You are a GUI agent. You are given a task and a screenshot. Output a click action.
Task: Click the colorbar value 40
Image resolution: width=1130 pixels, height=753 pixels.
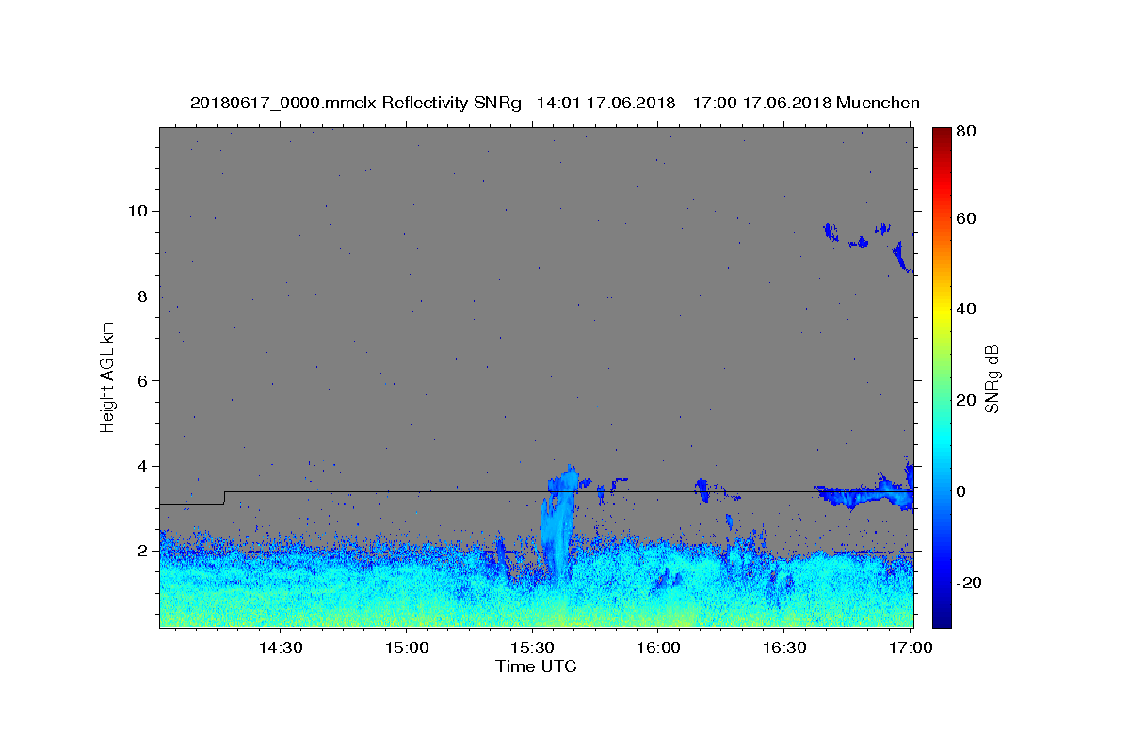[x=965, y=309]
